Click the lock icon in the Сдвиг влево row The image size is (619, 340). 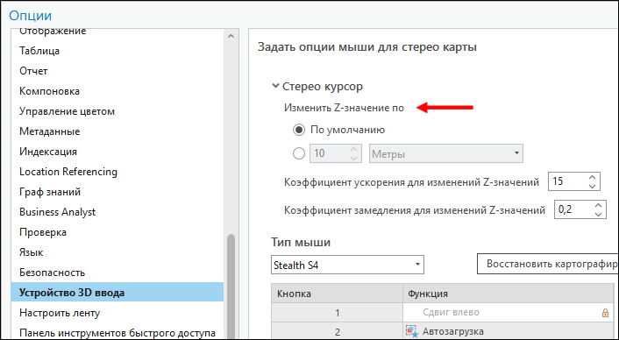pyautogui.click(x=605, y=313)
